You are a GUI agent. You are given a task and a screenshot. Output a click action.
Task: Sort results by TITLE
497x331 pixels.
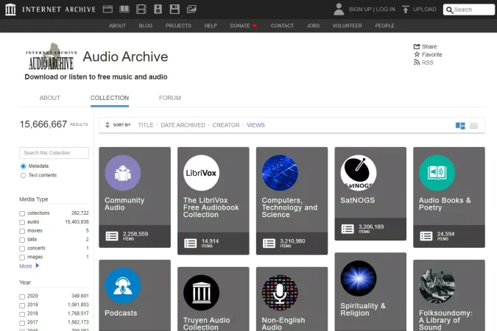tap(146, 125)
